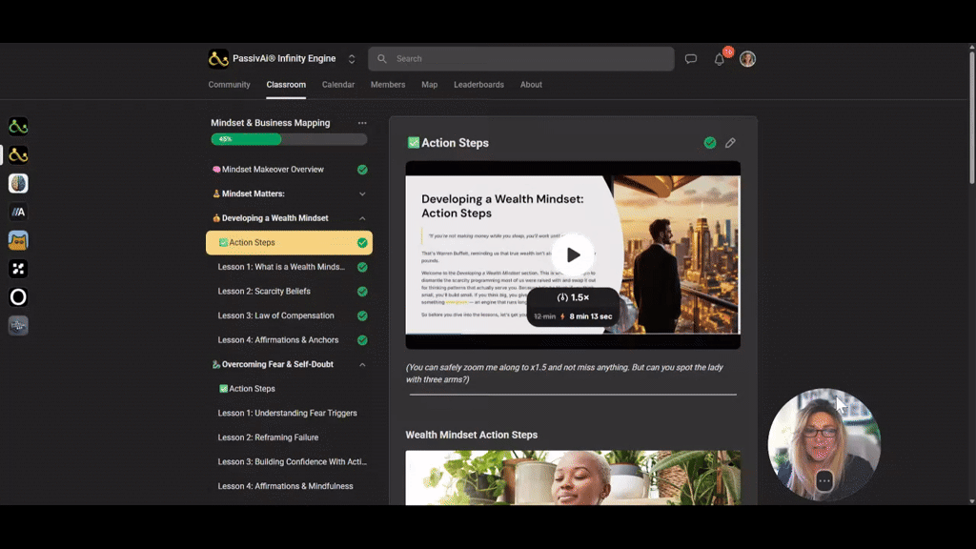Open the PassivAi Infinity Engine logo

point(218,58)
